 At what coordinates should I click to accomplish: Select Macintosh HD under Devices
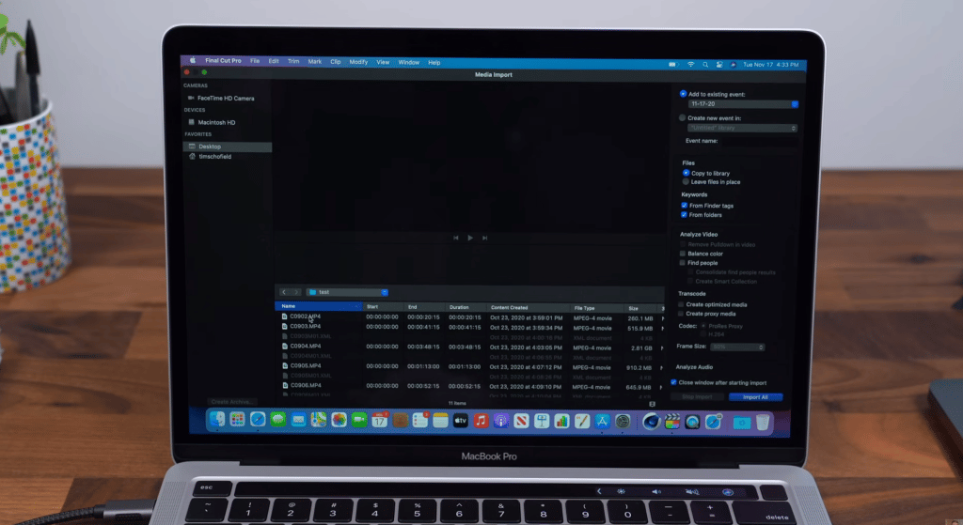click(x=213, y=123)
